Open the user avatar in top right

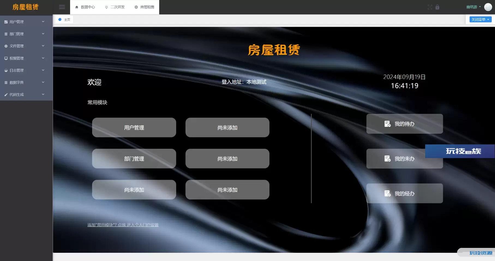tap(488, 7)
